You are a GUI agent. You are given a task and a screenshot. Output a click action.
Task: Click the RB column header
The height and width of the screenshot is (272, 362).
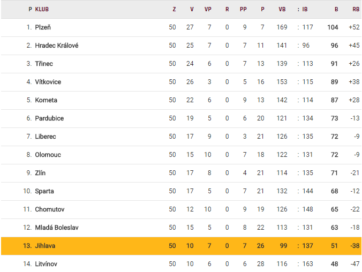(356, 9)
